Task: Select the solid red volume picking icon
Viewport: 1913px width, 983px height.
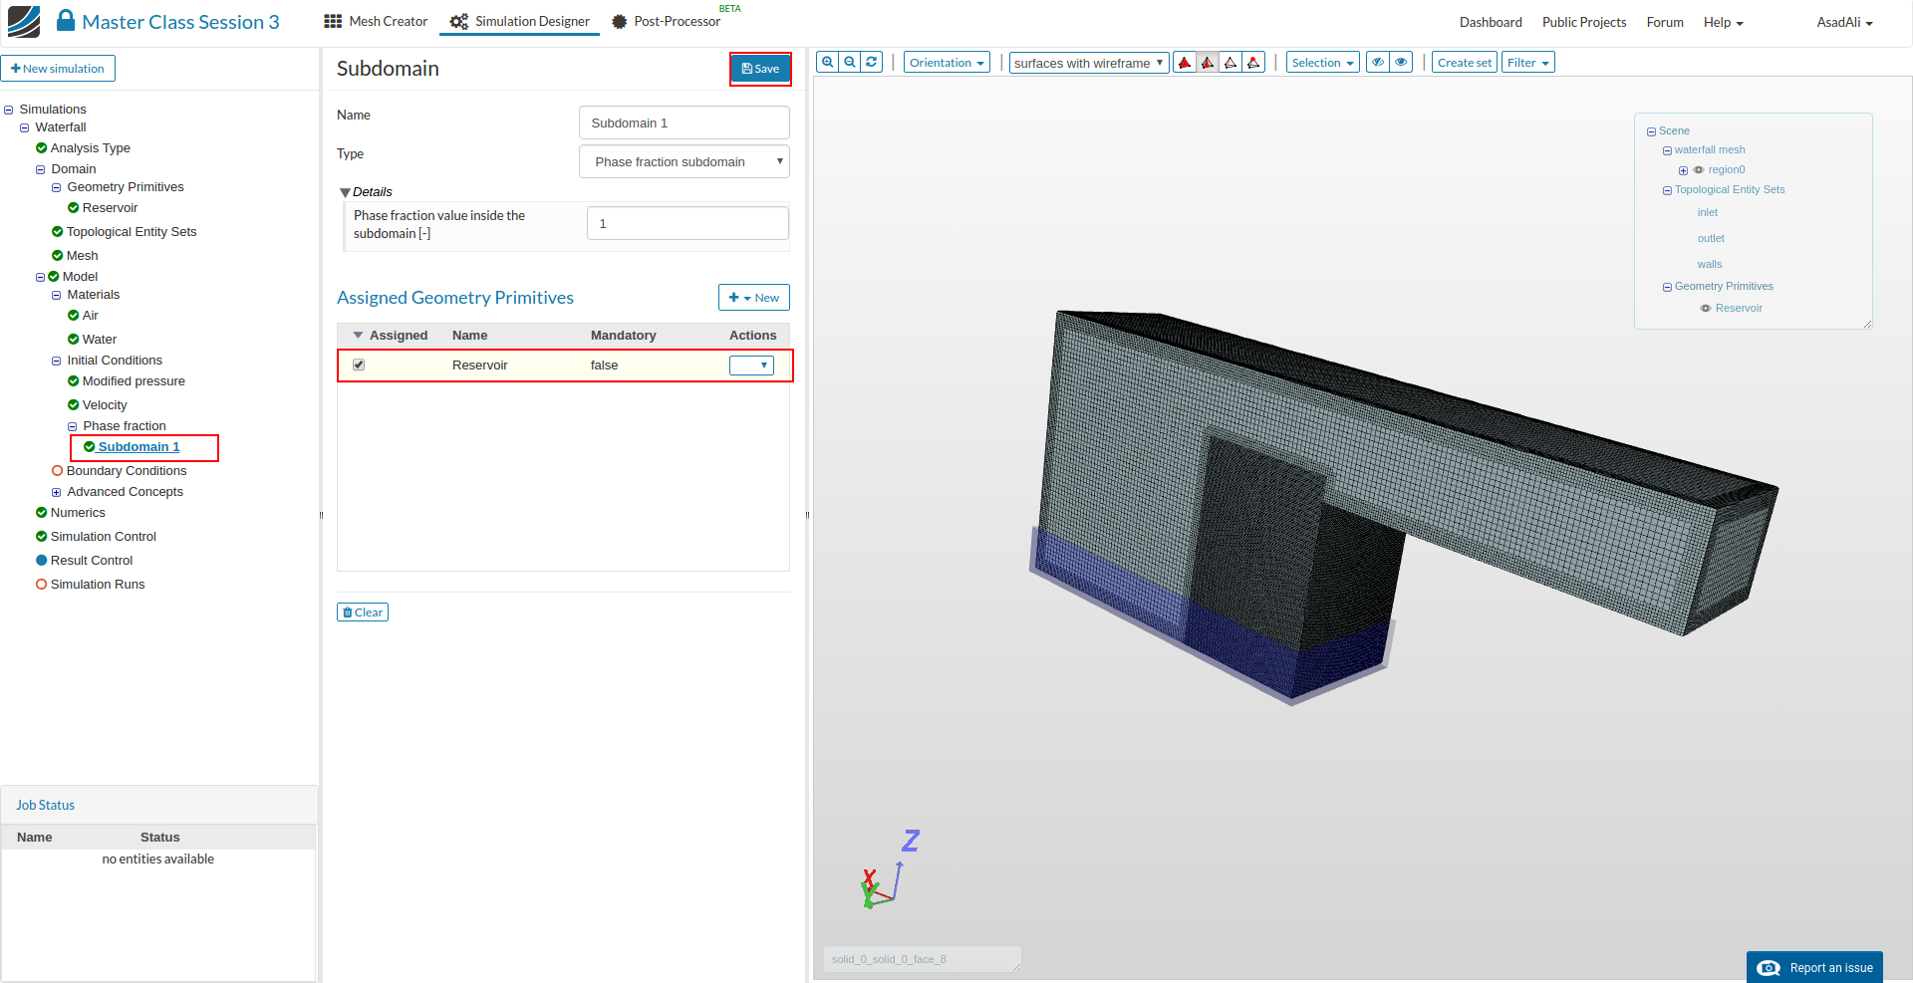Action: coord(1185,63)
